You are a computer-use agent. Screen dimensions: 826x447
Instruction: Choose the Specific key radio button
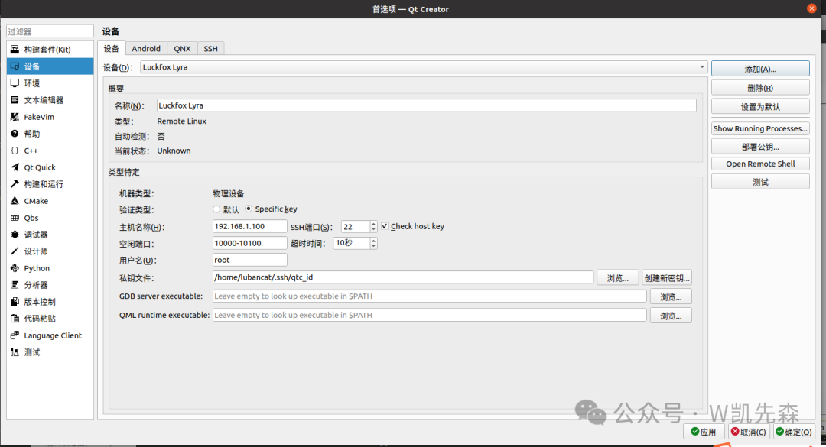(249, 209)
